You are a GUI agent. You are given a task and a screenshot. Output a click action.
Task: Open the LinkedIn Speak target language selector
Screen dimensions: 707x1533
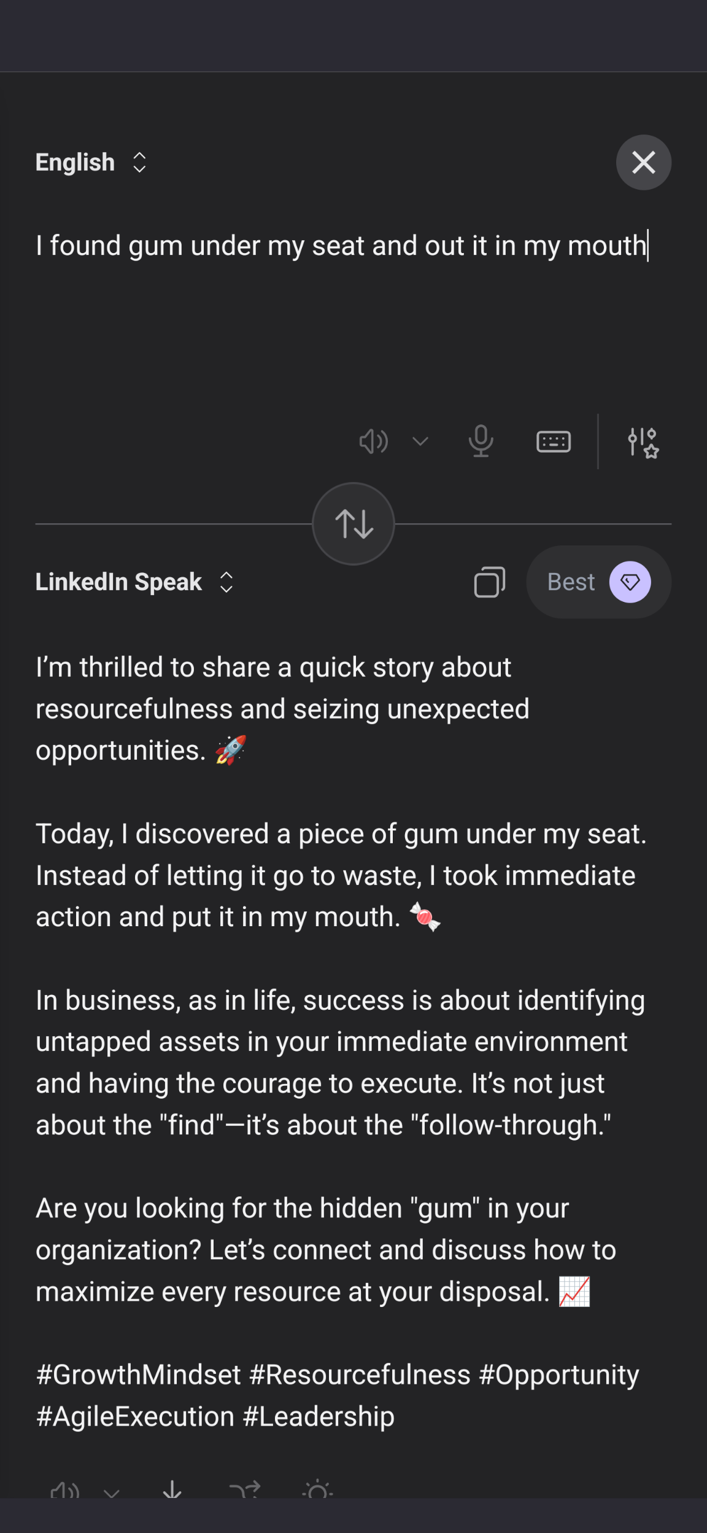click(134, 582)
